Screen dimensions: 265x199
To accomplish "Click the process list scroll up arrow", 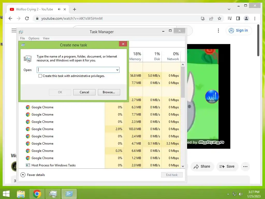I will tap(183, 65).
